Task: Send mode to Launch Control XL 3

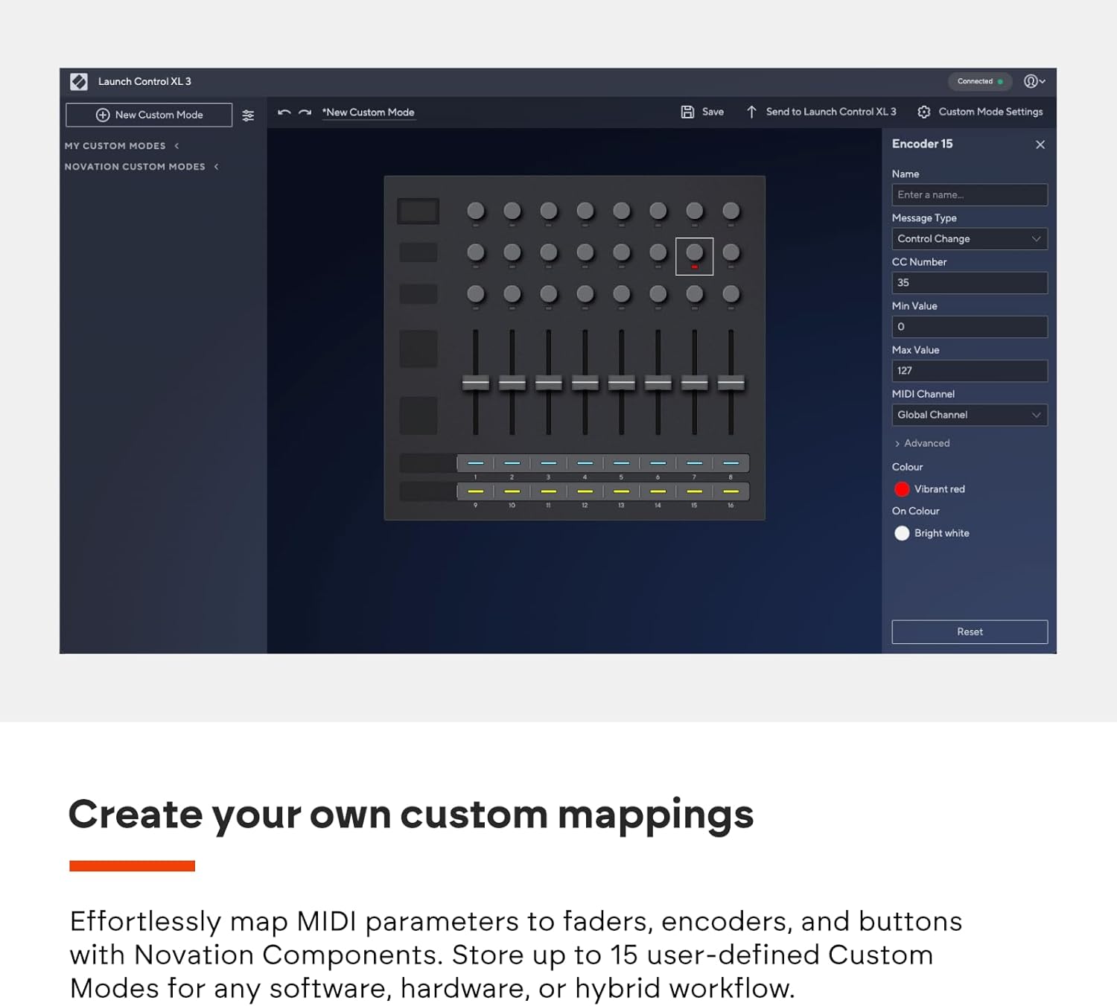Action: tap(821, 112)
